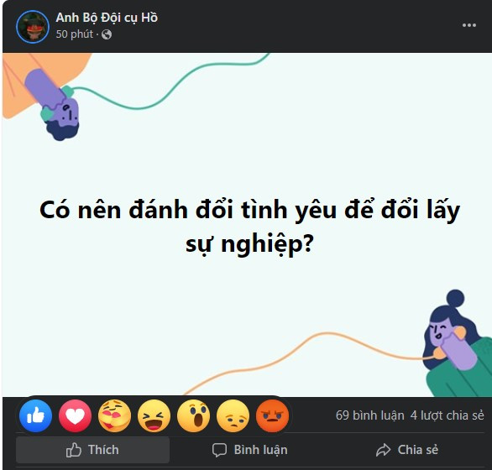492x470 pixels.
Task: Choose the Love heart reaction
Action: [75, 415]
